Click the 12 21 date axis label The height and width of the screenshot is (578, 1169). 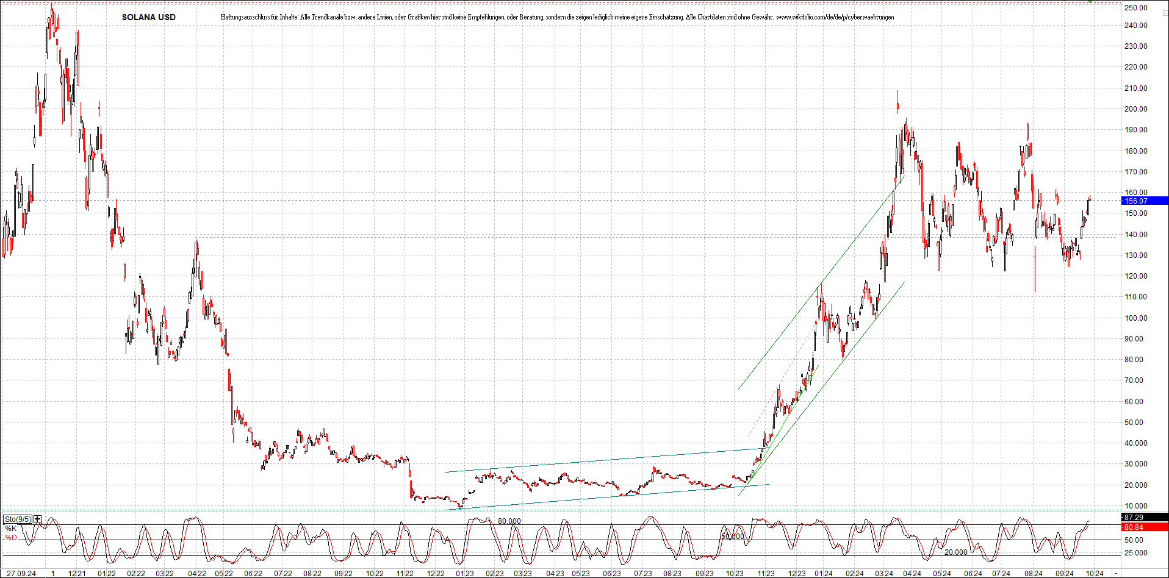[77, 574]
